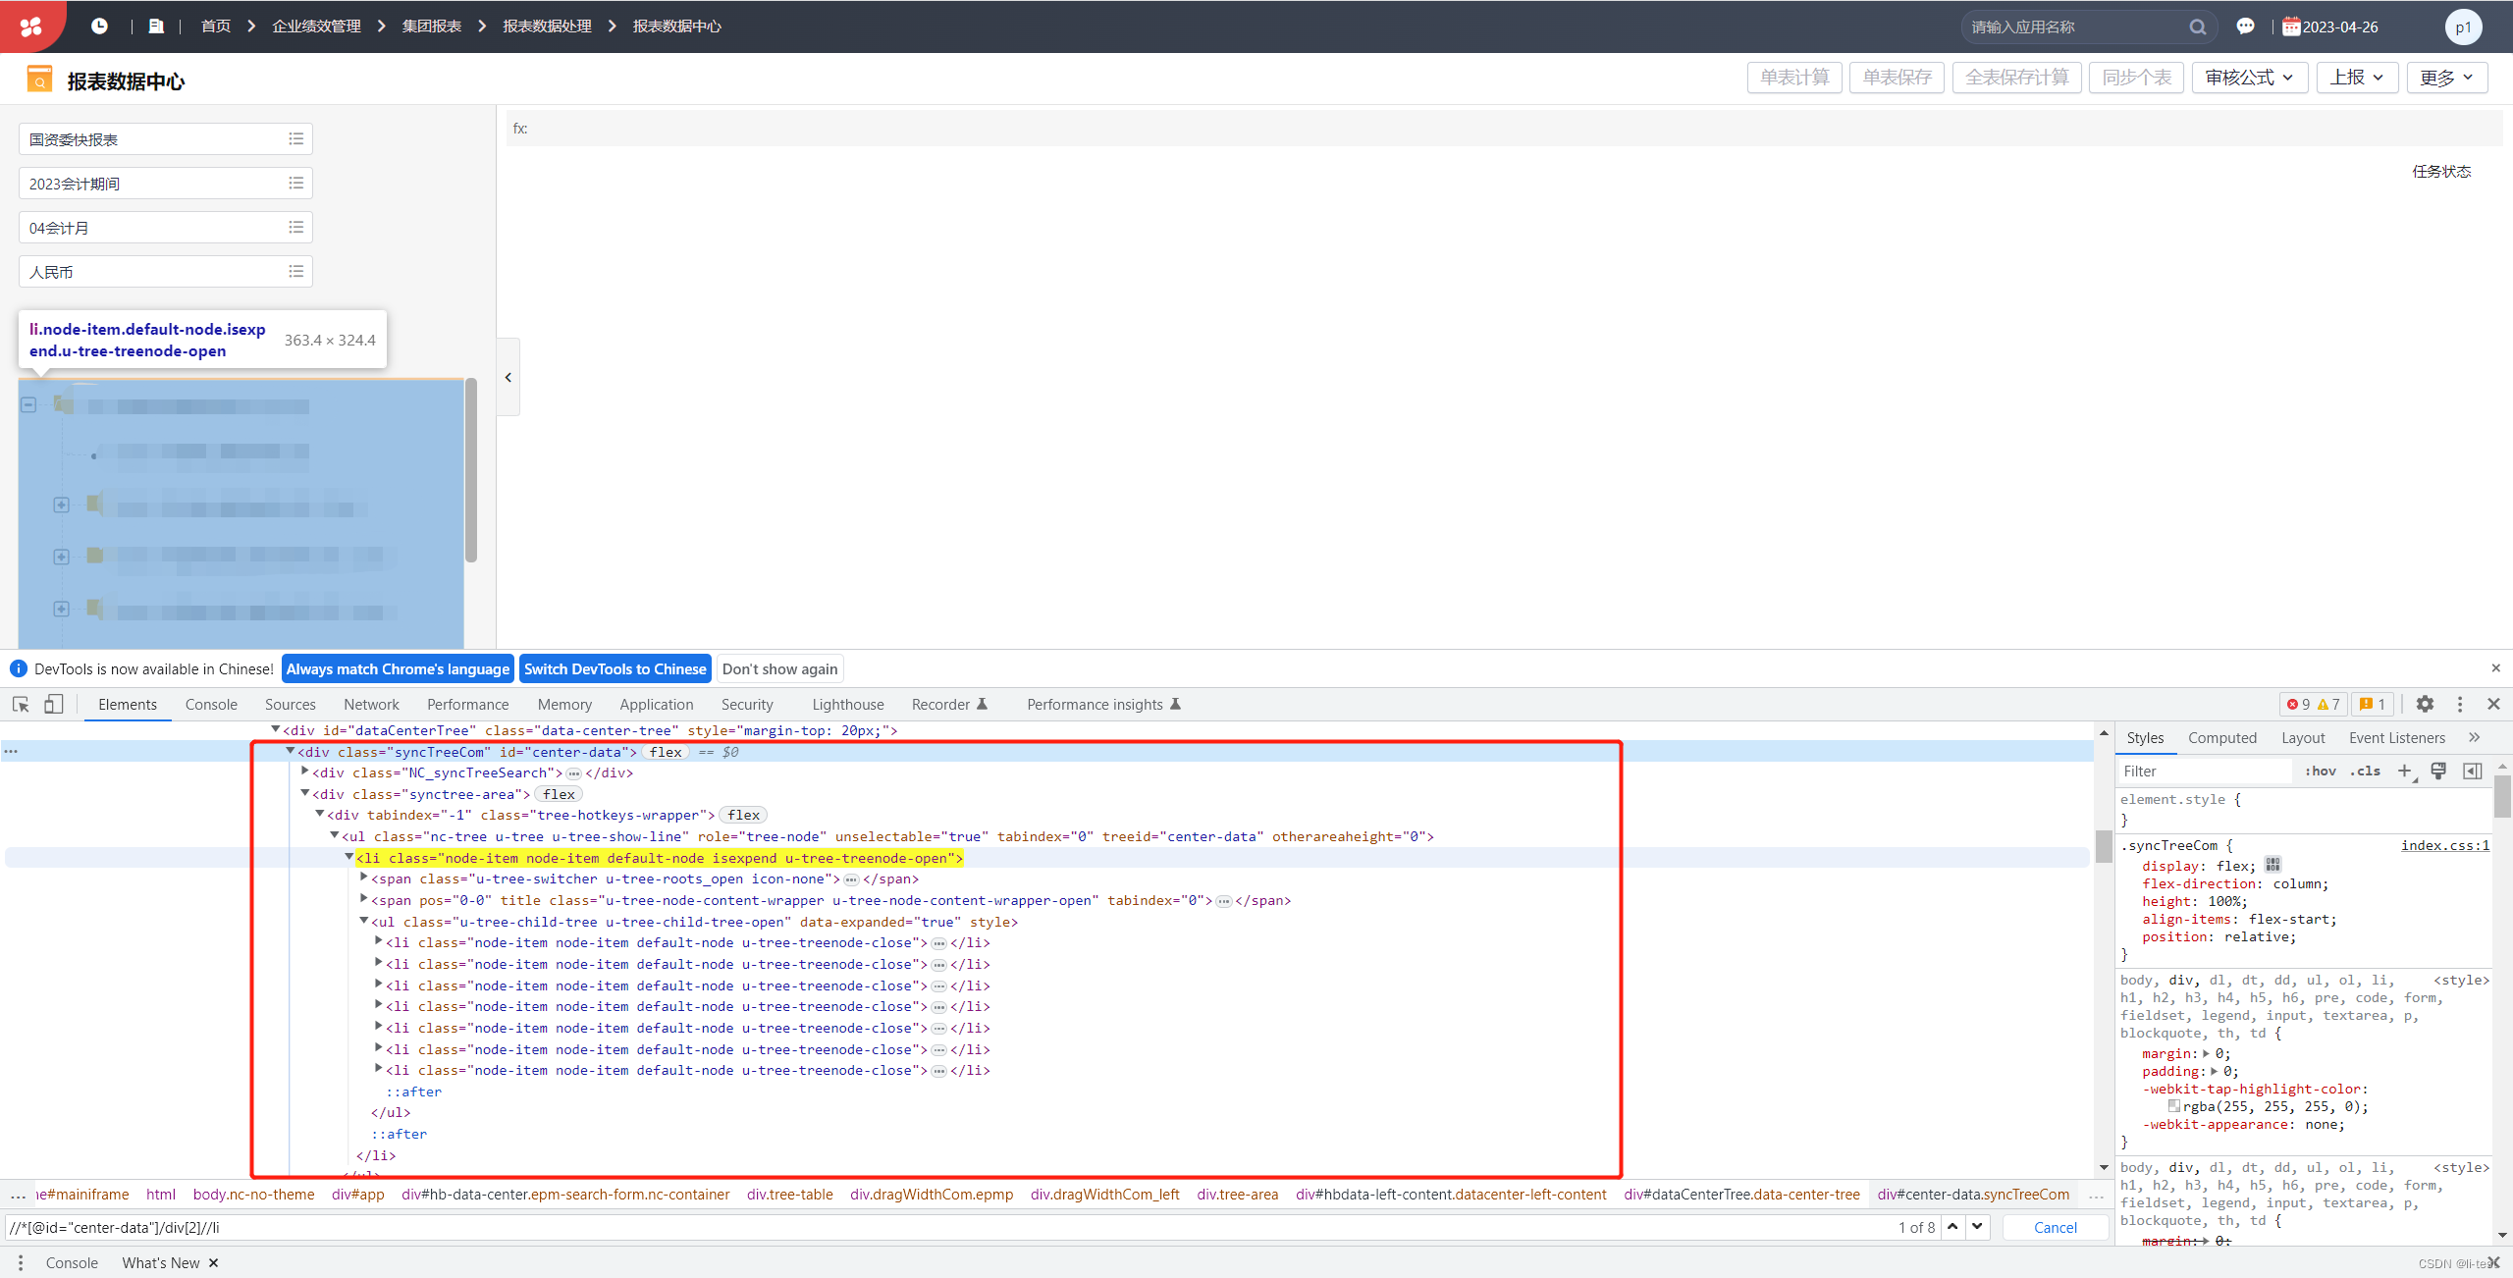
Task: Select the inspect element tool in DevTools
Action: [x=20, y=704]
